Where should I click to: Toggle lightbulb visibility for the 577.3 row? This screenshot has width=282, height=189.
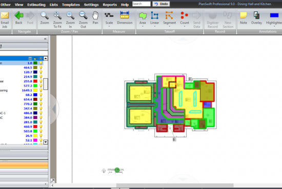pyautogui.click(x=41, y=86)
